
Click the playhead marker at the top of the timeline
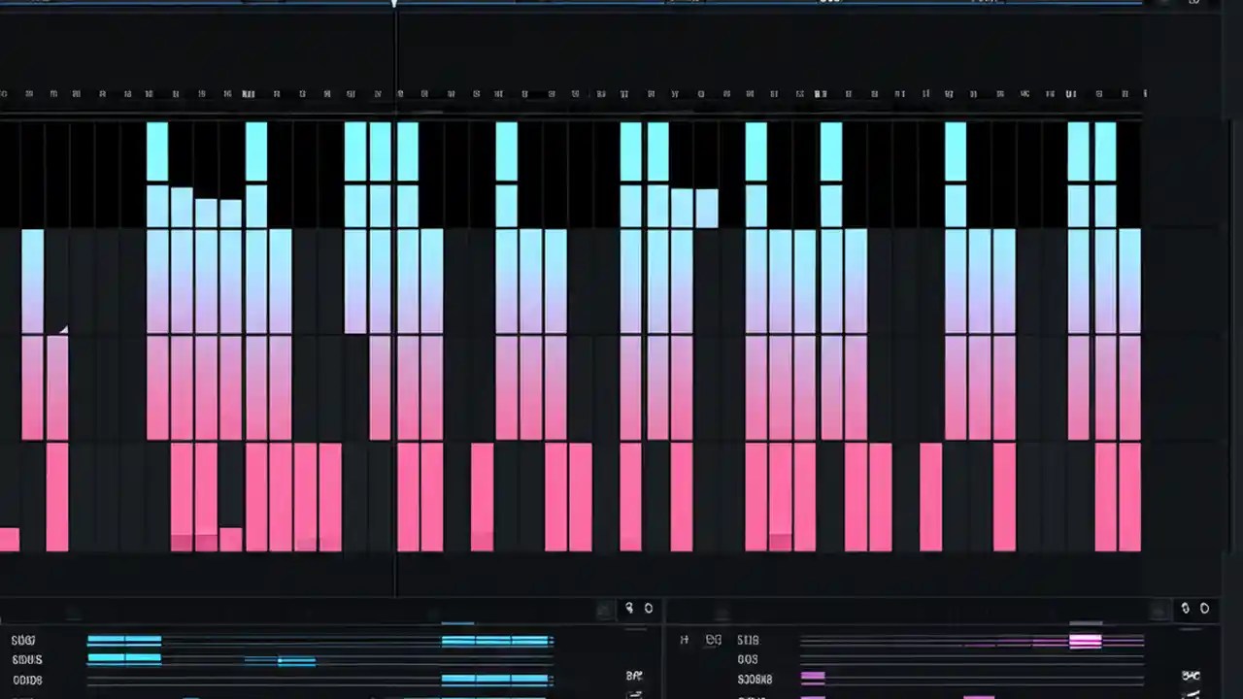click(x=394, y=4)
